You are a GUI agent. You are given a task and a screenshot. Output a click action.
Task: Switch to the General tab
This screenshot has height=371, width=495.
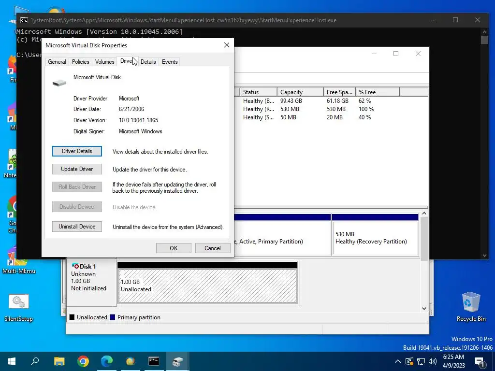[x=57, y=62]
